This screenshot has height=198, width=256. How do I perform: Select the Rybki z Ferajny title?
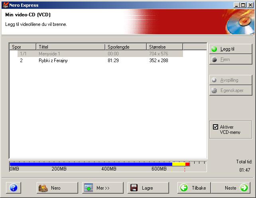click(53, 61)
